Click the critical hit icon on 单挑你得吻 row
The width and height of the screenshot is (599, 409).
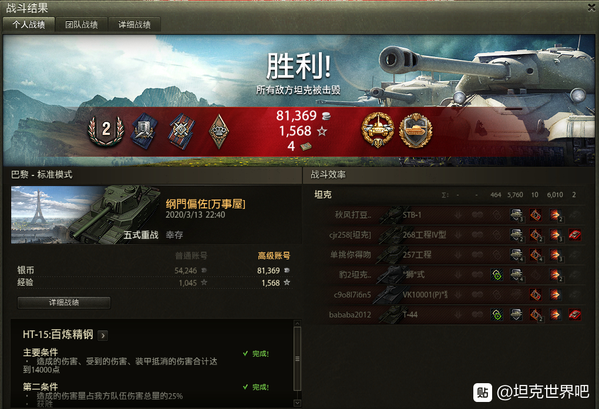[x=536, y=255]
